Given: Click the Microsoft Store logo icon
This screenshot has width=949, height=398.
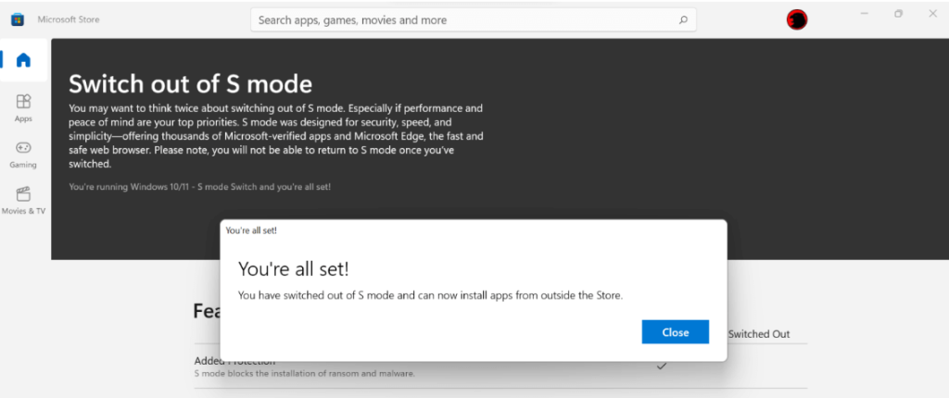Looking at the screenshot, I should [x=18, y=19].
